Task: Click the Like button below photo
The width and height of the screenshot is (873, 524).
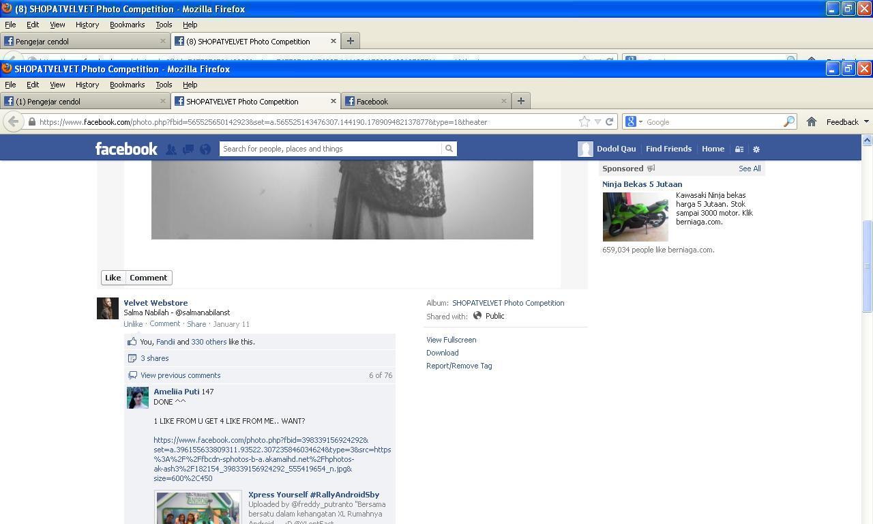Action: [x=113, y=278]
